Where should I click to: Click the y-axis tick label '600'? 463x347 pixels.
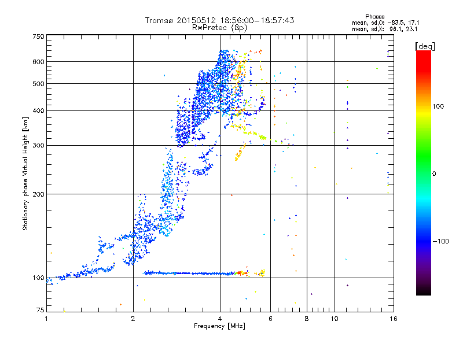coord(38,62)
